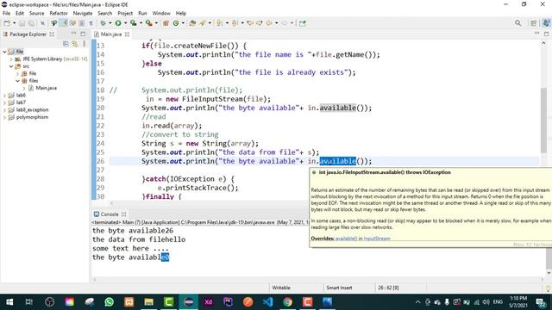Open the Run configurations dropdown arrow
The width and height of the screenshot is (552, 310).
pyautogui.click(x=125, y=23)
